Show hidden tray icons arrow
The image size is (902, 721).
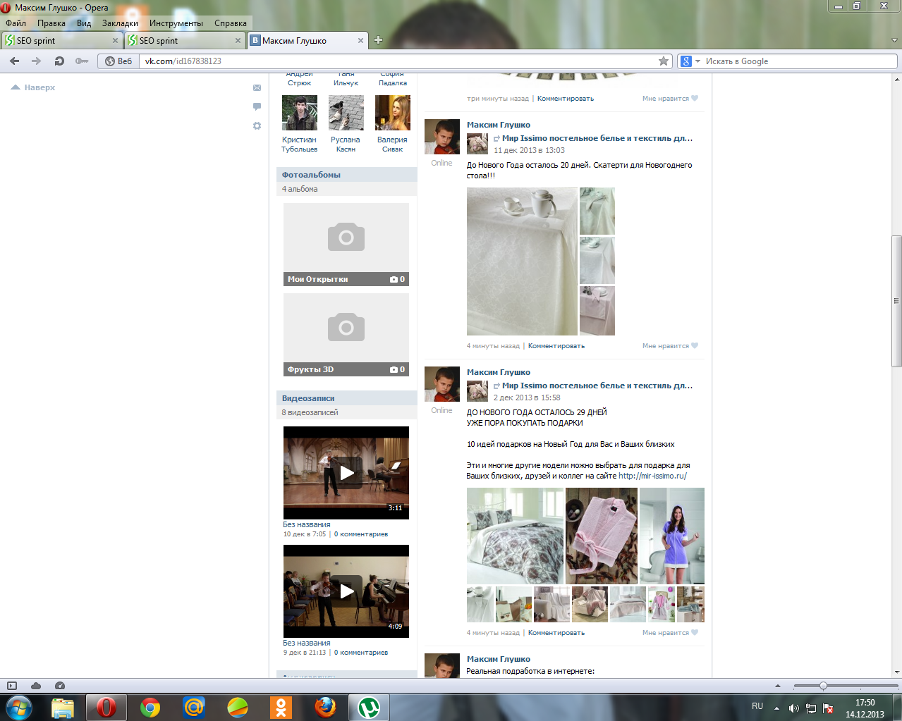pos(776,708)
